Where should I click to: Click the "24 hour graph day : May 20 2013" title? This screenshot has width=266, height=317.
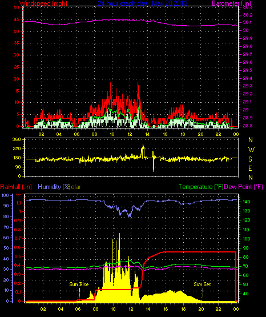[143, 3]
